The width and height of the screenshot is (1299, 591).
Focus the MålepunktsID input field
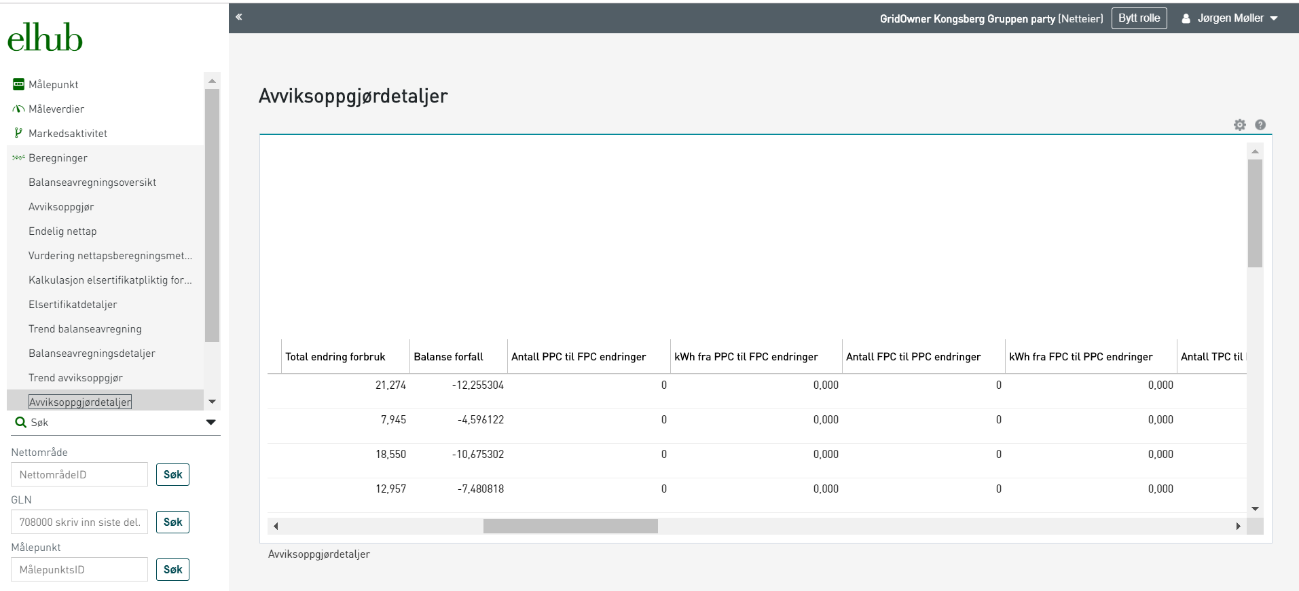click(79, 569)
